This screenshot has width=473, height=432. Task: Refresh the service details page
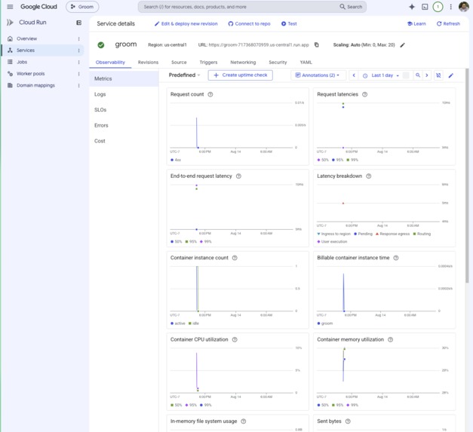point(448,23)
